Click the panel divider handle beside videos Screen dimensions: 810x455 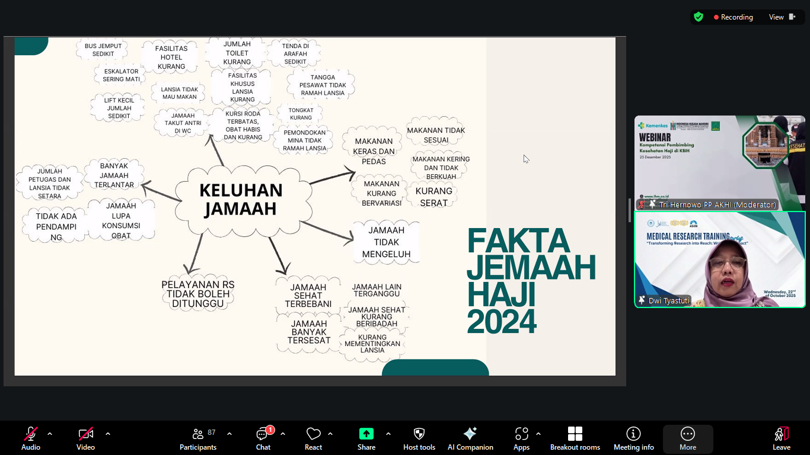[x=630, y=210]
